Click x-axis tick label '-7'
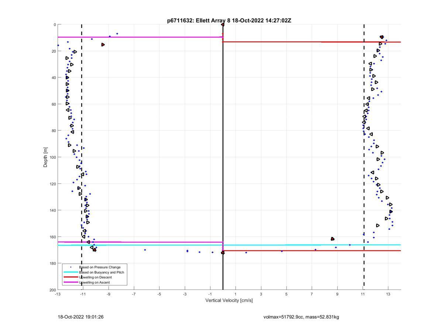Viewport: 443px width, 326px height. 134,294
